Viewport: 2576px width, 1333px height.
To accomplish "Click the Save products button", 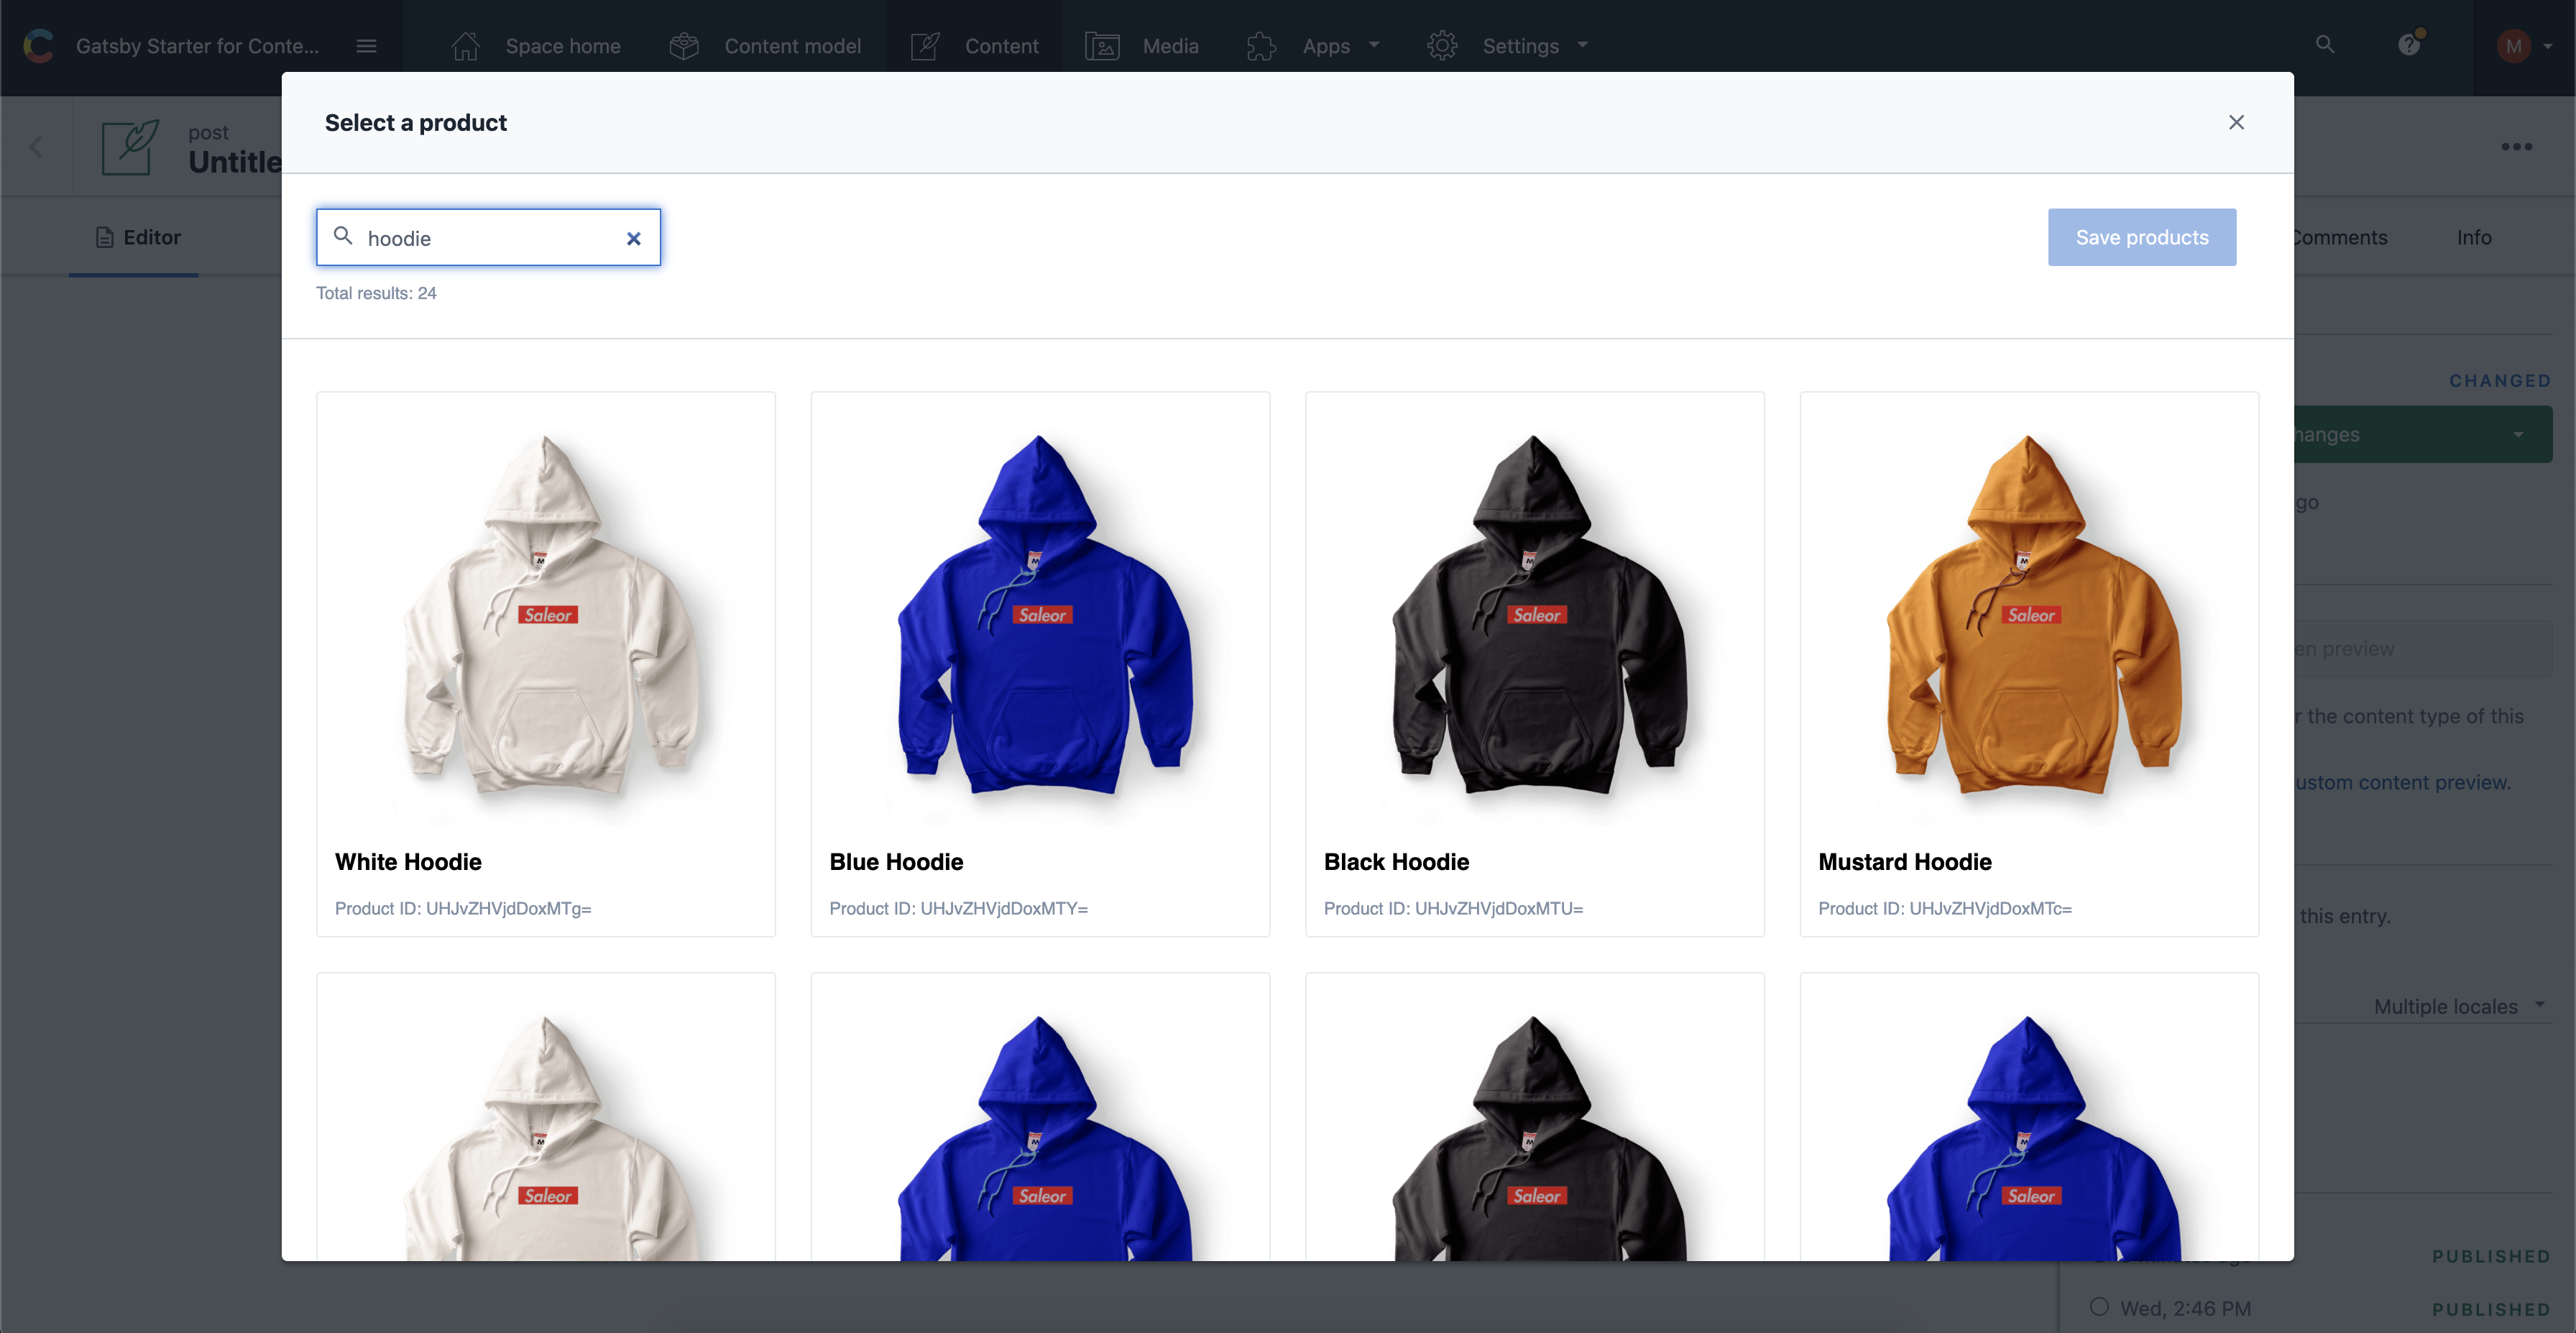I will (x=2143, y=237).
